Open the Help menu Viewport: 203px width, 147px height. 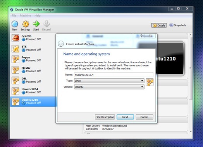tap(38, 15)
